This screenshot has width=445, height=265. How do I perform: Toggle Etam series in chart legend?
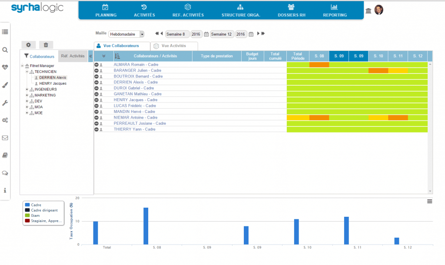(36, 215)
